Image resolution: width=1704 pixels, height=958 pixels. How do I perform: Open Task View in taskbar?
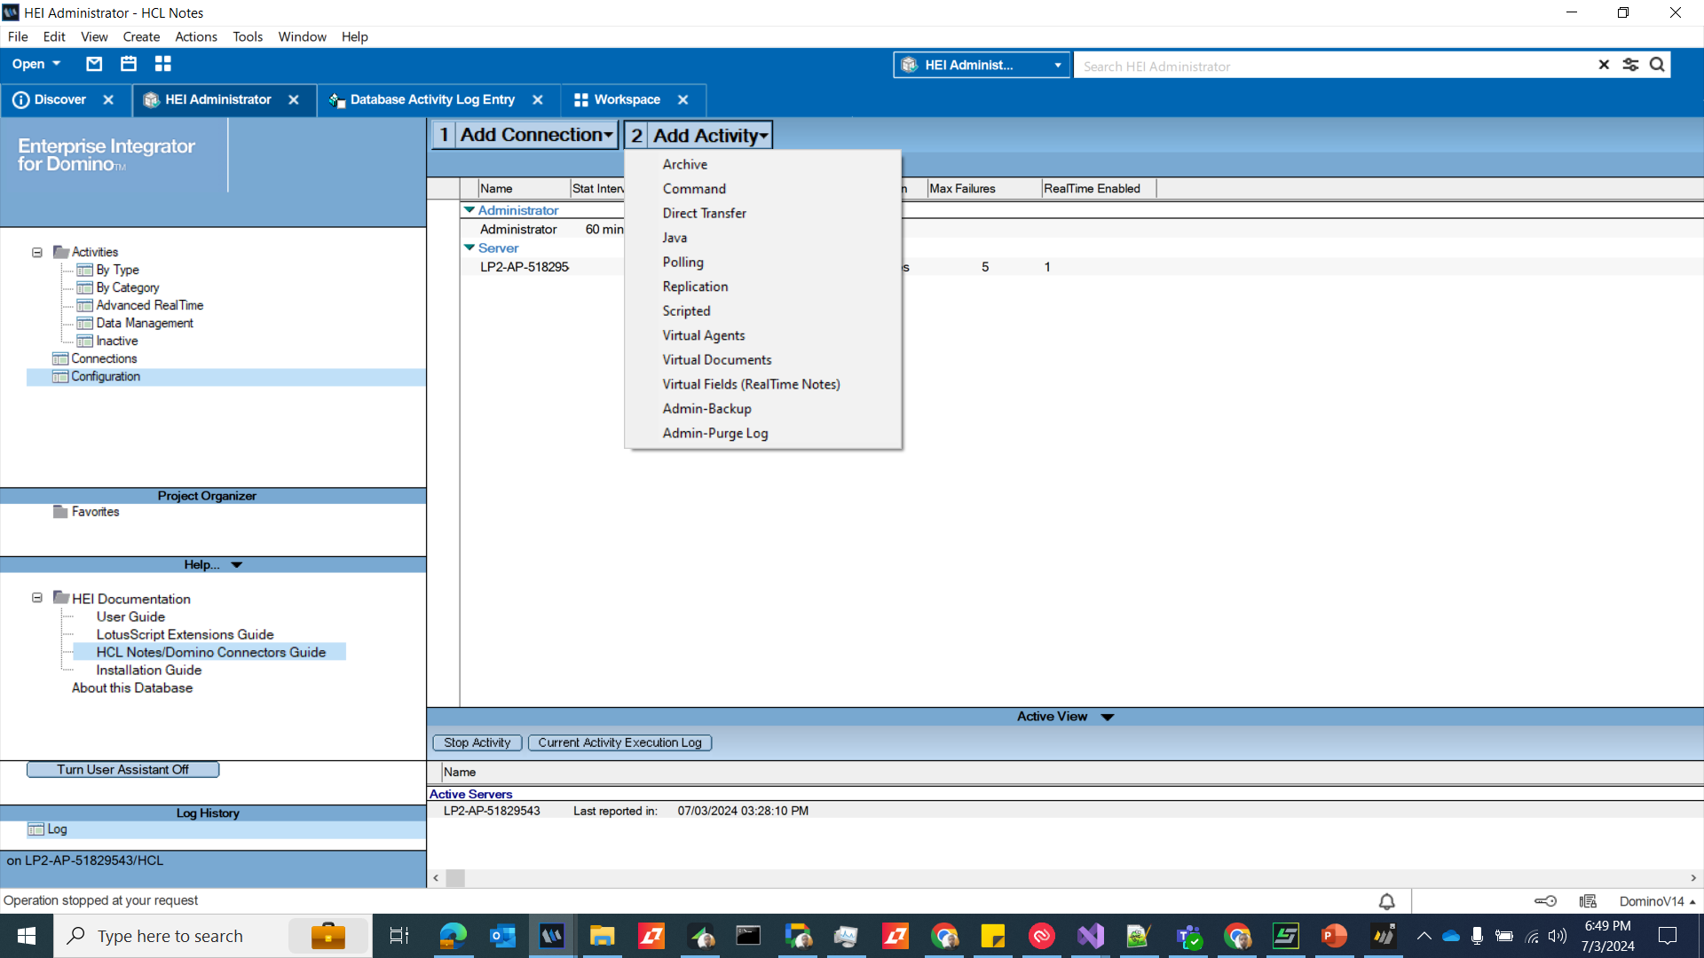click(399, 936)
